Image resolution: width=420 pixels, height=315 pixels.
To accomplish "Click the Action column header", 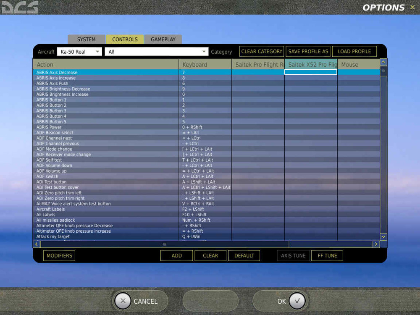I will [106, 65].
